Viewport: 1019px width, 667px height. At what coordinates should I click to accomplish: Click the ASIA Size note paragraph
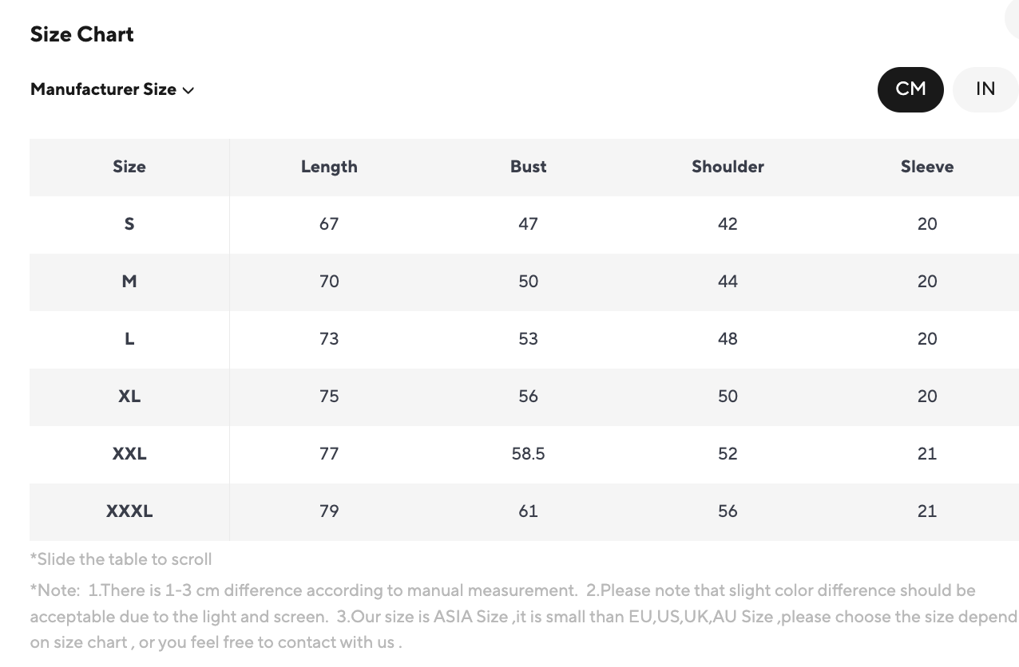click(511, 616)
